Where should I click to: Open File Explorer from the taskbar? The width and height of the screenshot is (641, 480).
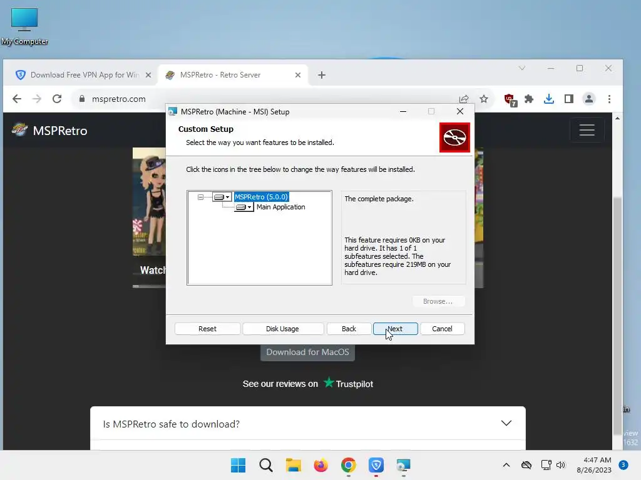[x=293, y=465]
